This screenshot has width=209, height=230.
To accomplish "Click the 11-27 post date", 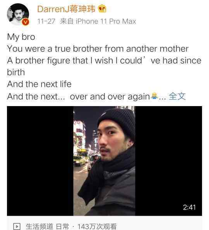I will pyautogui.click(x=46, y=21).
